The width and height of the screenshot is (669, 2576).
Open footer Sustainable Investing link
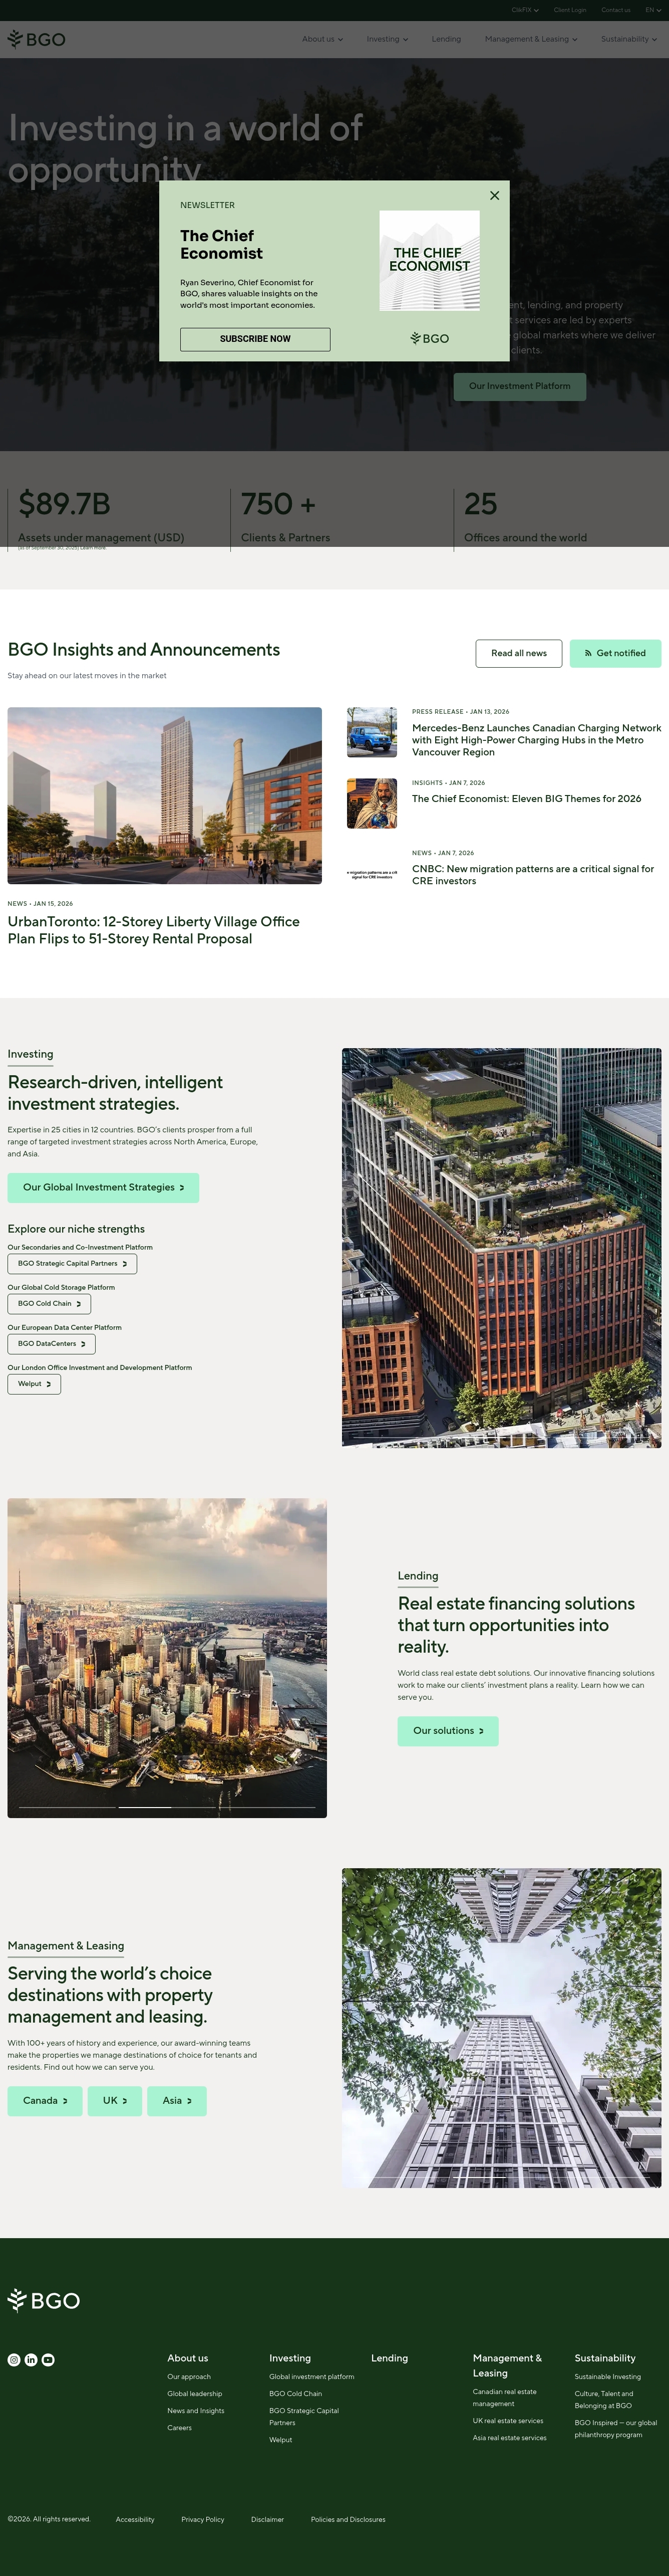608,2377
